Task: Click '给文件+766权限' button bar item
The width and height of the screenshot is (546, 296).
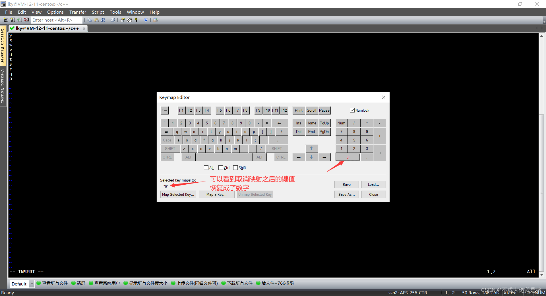Action: click(275, 283)
